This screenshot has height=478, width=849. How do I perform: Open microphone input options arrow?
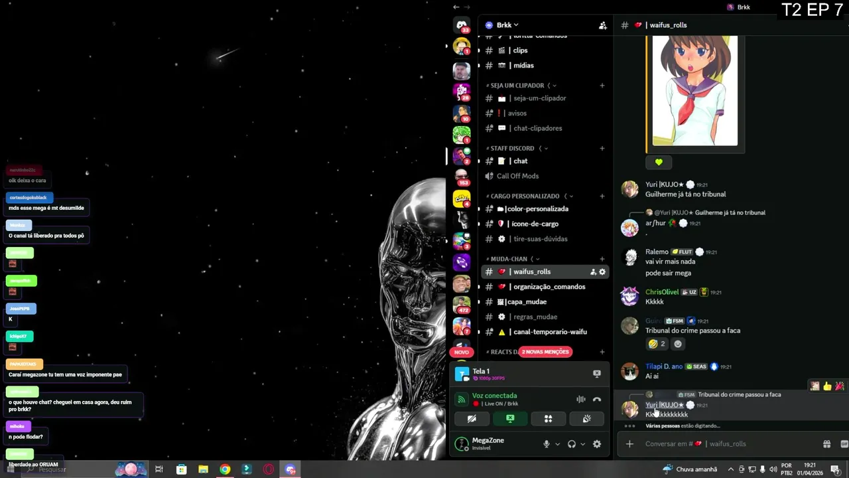557,444
